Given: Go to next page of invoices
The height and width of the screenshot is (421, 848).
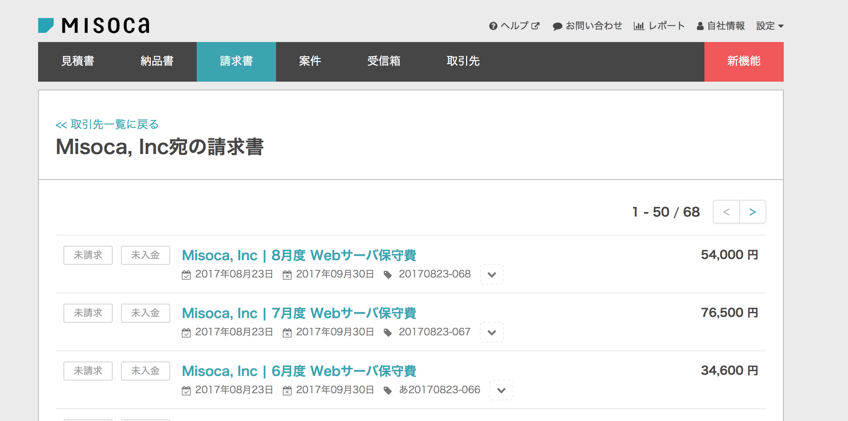Looking at the screenshot, I should click(753, 212).
